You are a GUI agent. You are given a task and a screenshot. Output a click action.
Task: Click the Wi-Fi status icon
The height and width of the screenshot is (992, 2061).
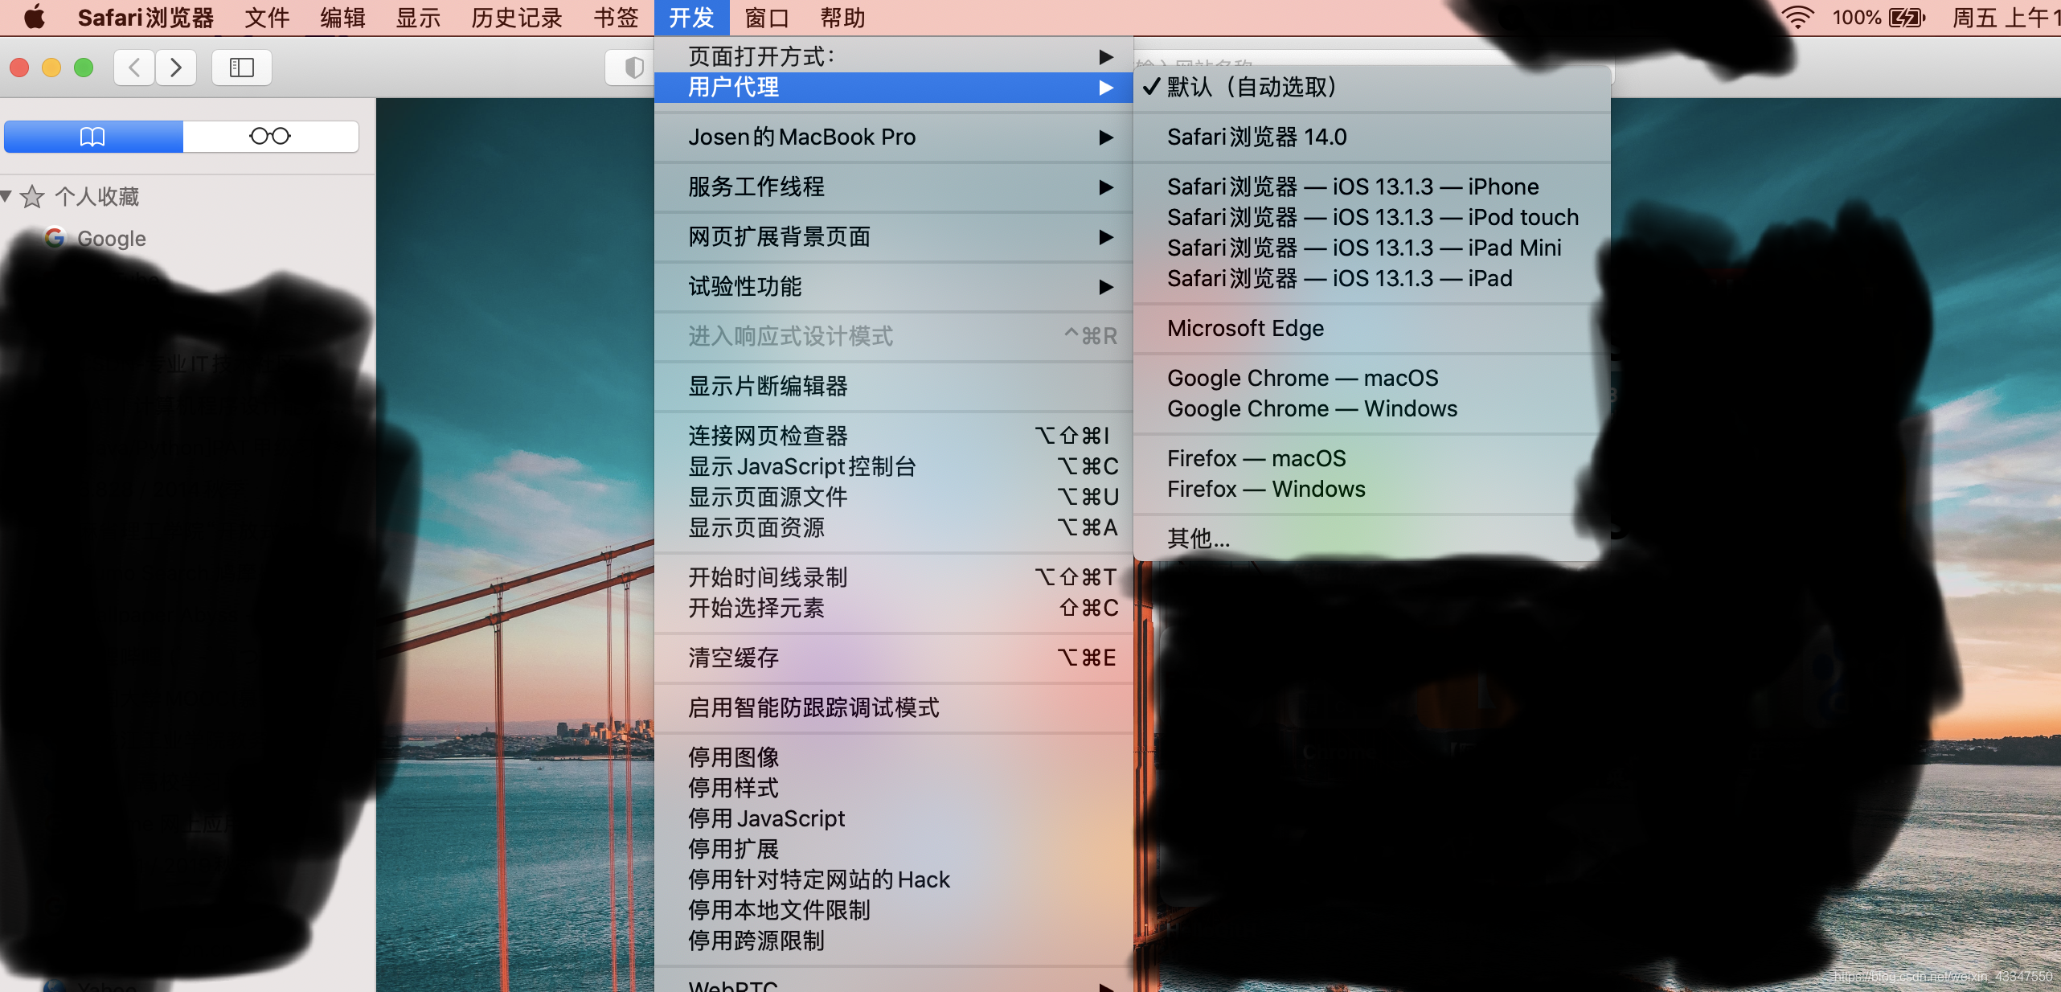point(1797,17)
